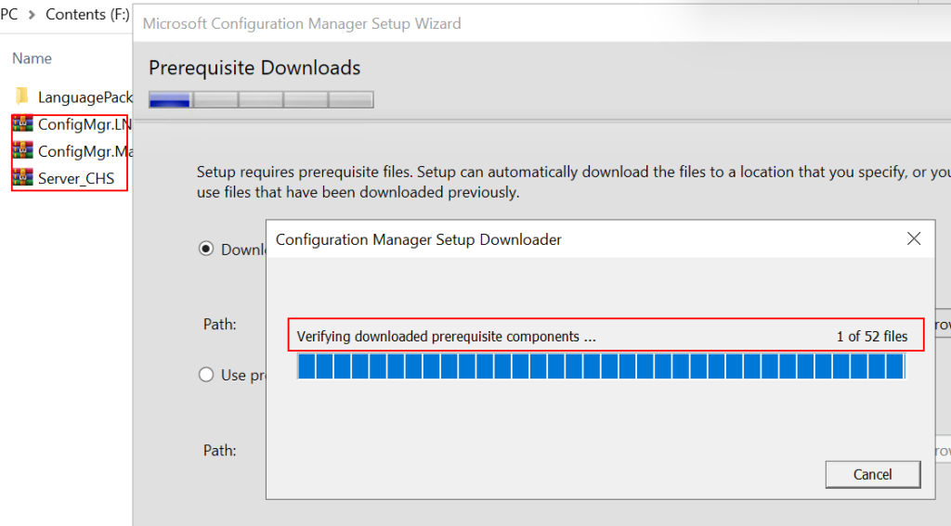This screenshot has width=951, height=526.
Task: Choose the Use previously downloaded files option
Action: click(206, 375)
